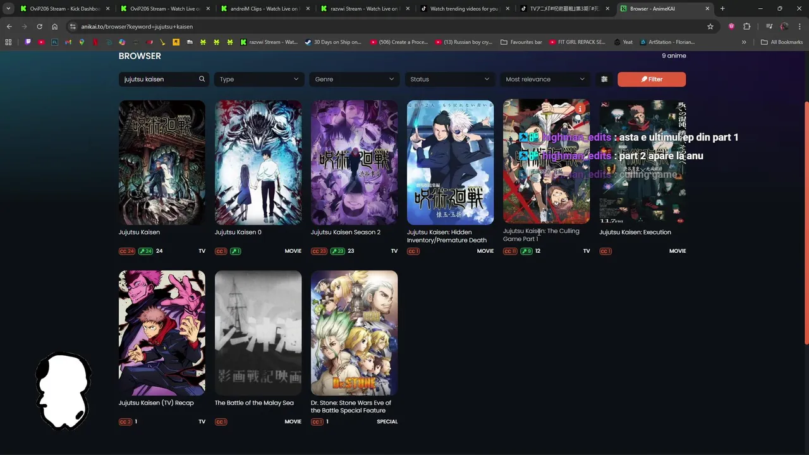Open Chrome's three-dot menu
809x455 pixels.
click(800, 27)
